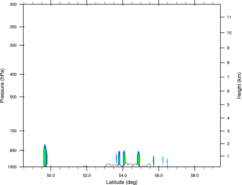The image size is (242, 185).
Task: Click the 7 km height label
Action: tap(228, 77)
